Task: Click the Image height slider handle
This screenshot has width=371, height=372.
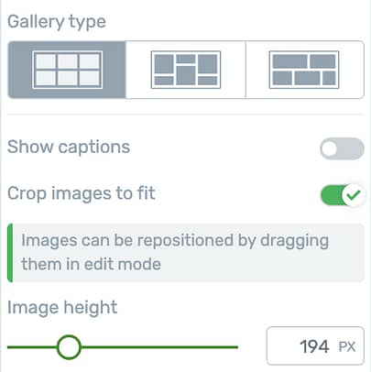Action: tap(69, 347)
